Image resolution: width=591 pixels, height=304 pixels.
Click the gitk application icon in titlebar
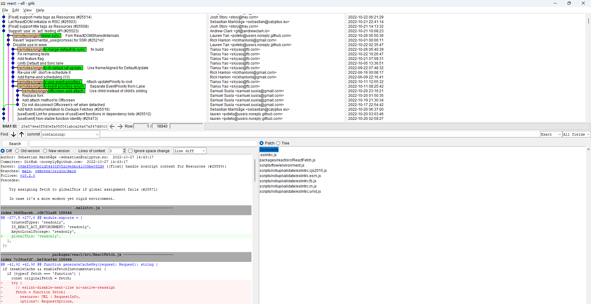point(3,3)
